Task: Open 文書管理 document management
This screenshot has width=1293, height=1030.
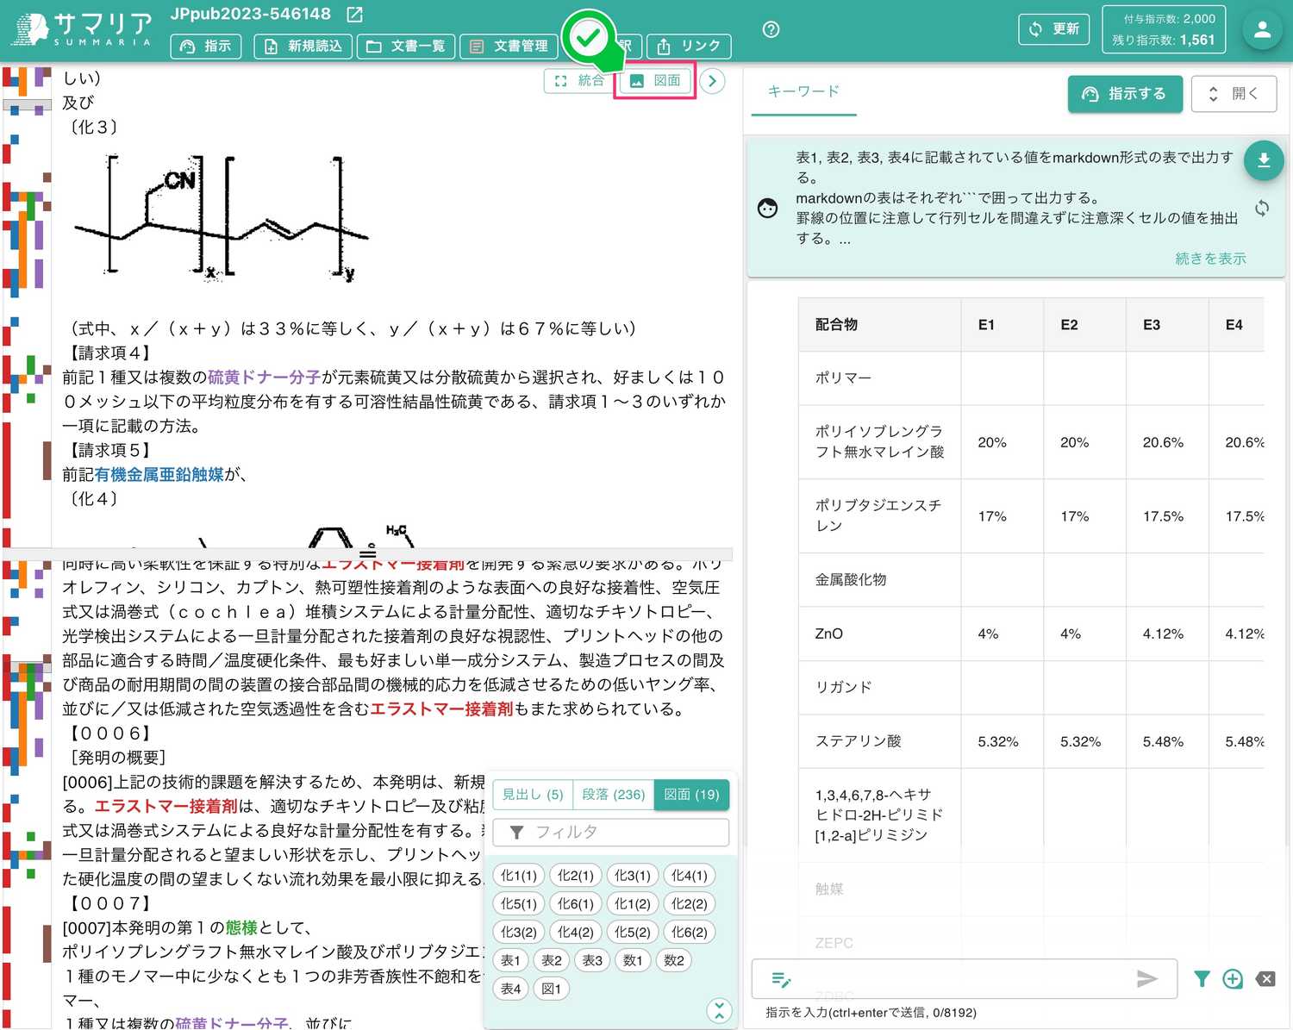Action: pyautogui.click(x=509, y=47)
